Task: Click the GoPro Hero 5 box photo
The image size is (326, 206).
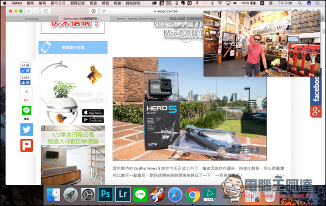Action: coord(190,109)
